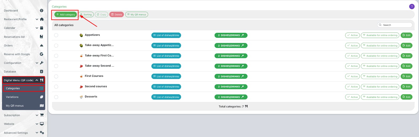Image resolution: width=419 pixels, height=137 pixels.
Task: Select the Take-away First Co... row radio button
Action: point(56,56)
